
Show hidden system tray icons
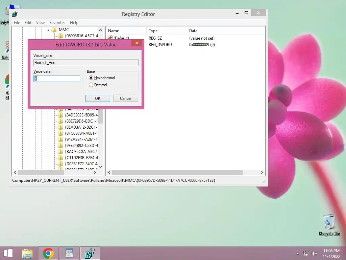click(x=298, y=254)
